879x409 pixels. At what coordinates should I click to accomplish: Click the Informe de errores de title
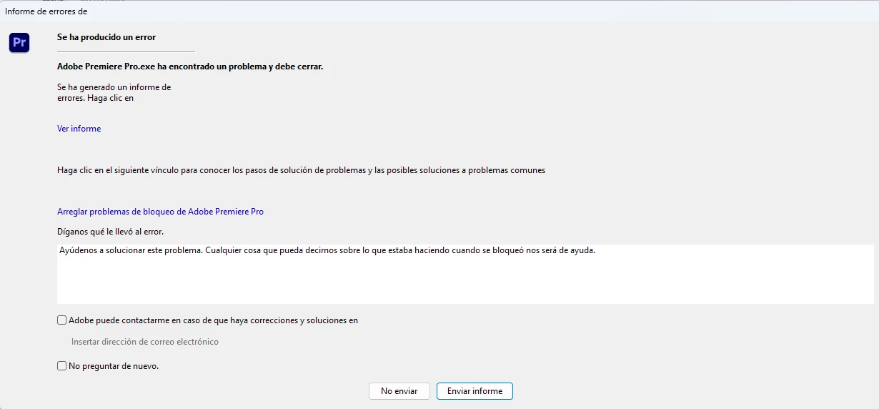coord(46,11)
